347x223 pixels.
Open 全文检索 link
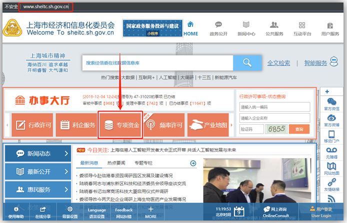click(x=278, y=63)
